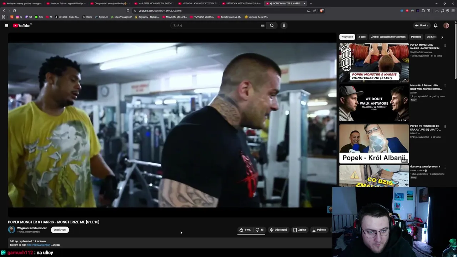Reload the current page
Viewport: 457px width, 257px height.
[15, 11]
